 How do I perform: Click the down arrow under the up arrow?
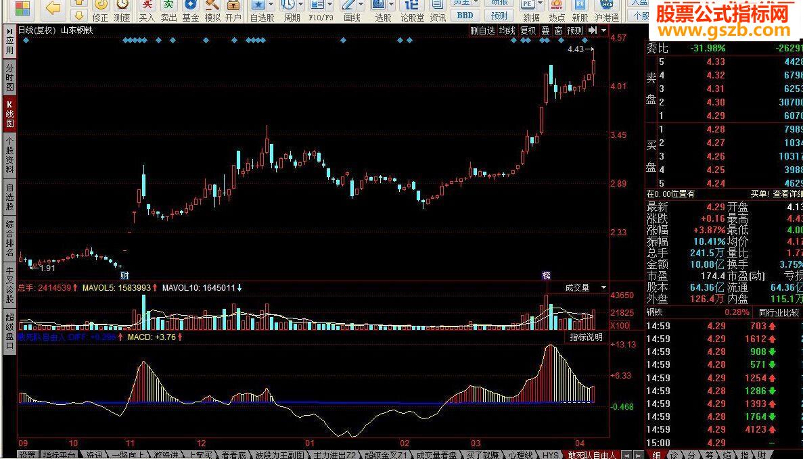coord(79,16)
